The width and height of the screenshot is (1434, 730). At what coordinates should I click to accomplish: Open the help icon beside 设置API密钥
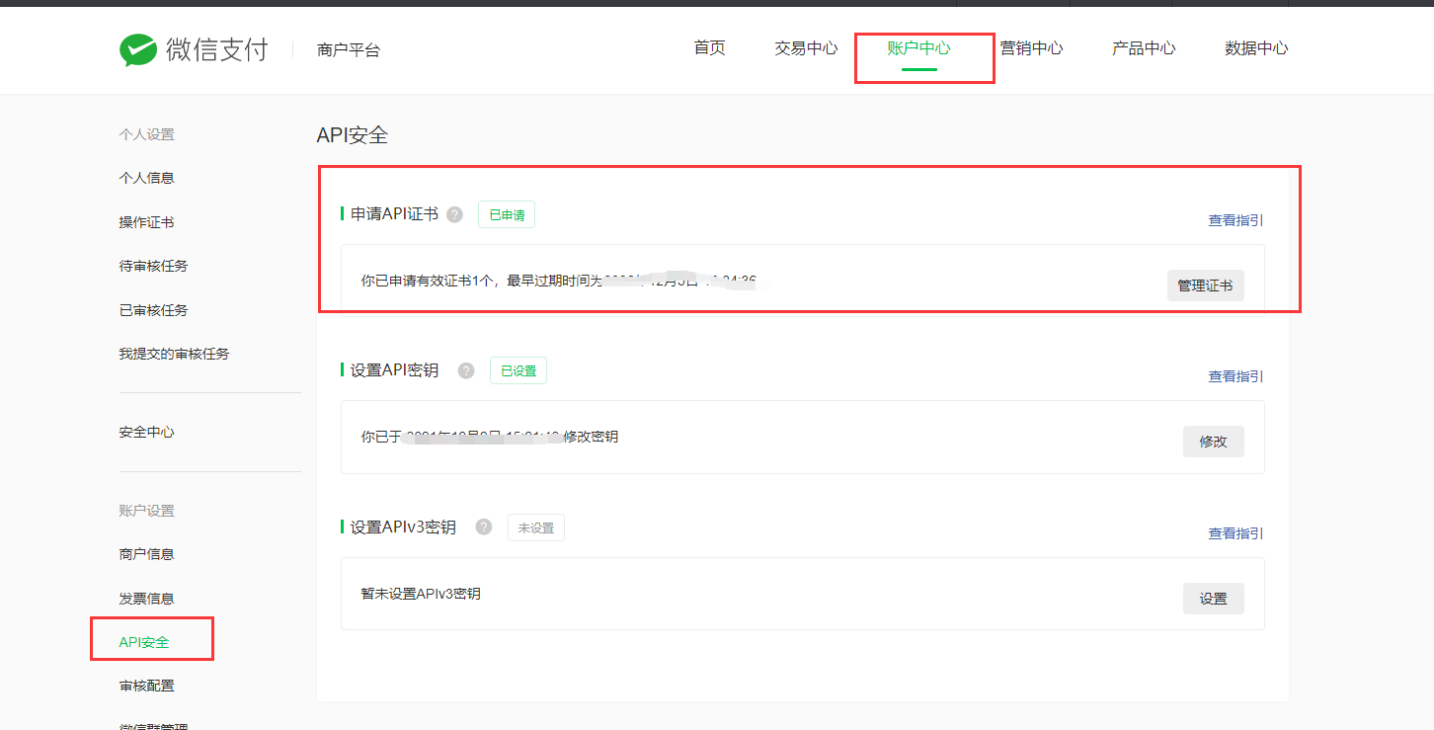coord(466,370)
